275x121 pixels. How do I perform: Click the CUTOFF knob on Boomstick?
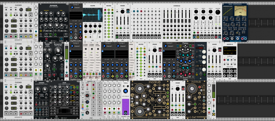click(x=58, y=50)
